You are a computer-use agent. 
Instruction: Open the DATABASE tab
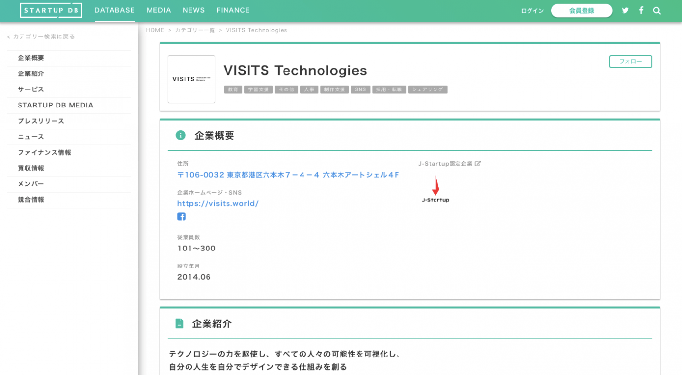(x=114, y=10)
